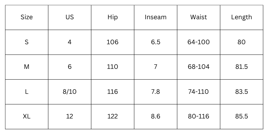Viewport: 271px width, 135px height.
Task: Select the 8/10 US size cell
Action: click(x=69, y=92)
